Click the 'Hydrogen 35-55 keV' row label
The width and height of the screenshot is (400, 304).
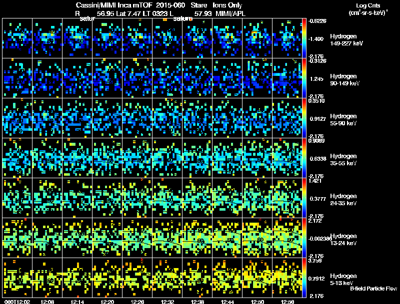(x=343, y=160)
